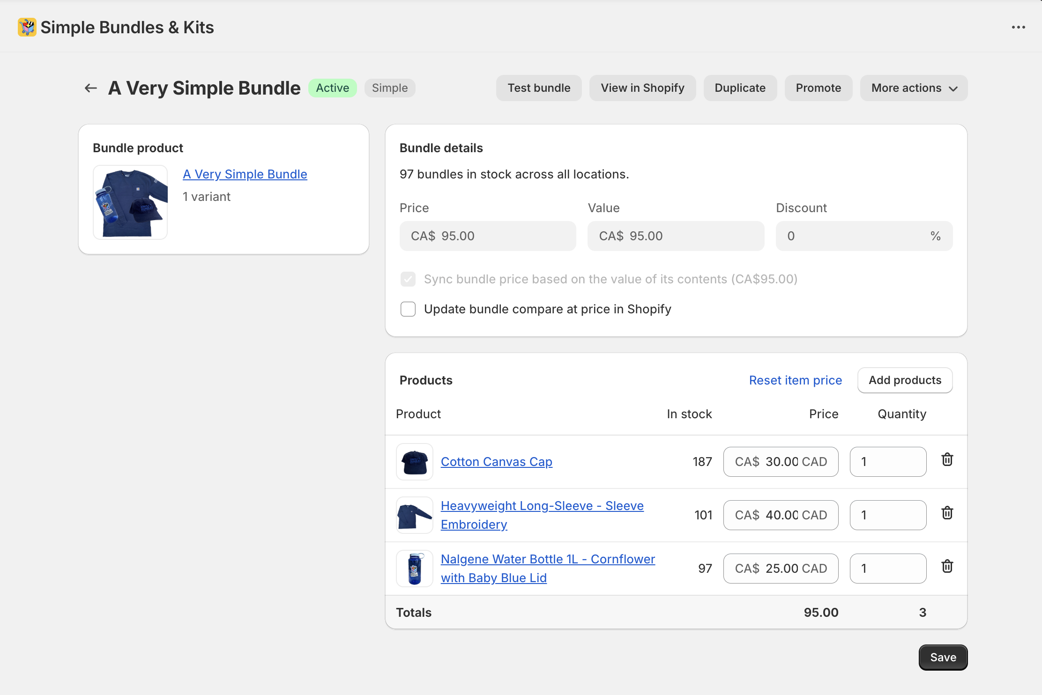The height and width of the screenshot is (695, 1042).
Task: Click the bundle Price field
Action: (488, 236)
